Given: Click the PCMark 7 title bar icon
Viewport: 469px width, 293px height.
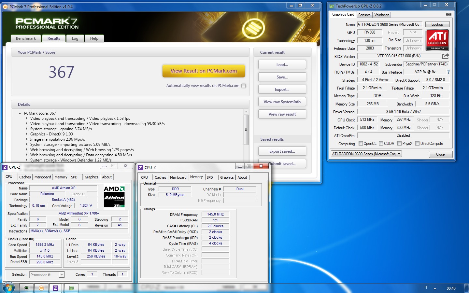Looking at the screenshot, I should click(6, 7).
